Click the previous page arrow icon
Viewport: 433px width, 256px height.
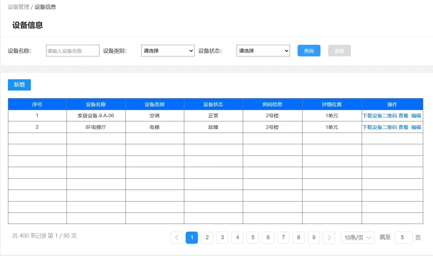[x=177, y=238]
